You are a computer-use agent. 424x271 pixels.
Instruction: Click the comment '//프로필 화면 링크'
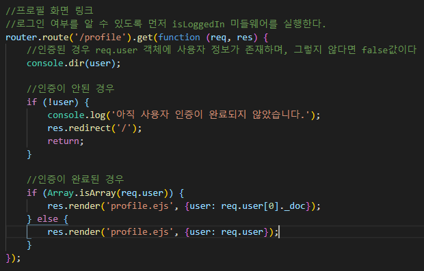coord(49,11)
